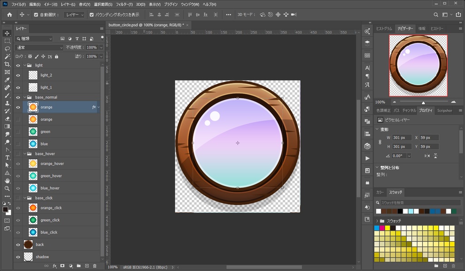
Task: Show the green_hover layer
Action: [x=18, y=175]
